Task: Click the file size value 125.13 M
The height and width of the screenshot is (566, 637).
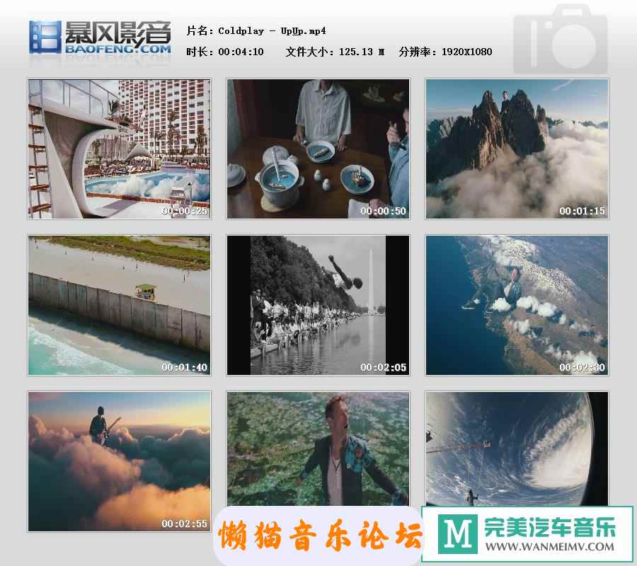Action: [362, 52]
